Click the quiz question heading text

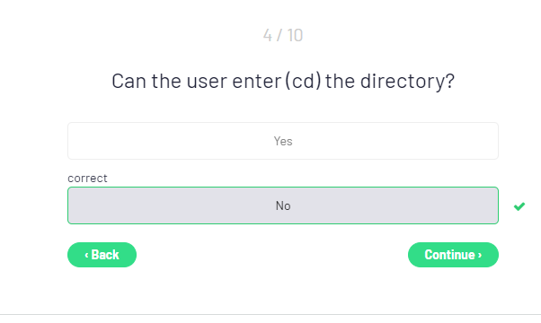click(283, 82)
